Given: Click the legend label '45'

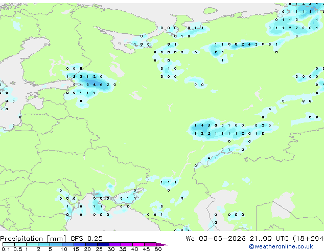Looking at the screenshot, I should (x=146, y=249).
